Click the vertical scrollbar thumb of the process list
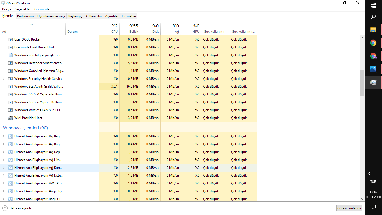The height and width of the screenshot is (215, 382). coord(362,83)
